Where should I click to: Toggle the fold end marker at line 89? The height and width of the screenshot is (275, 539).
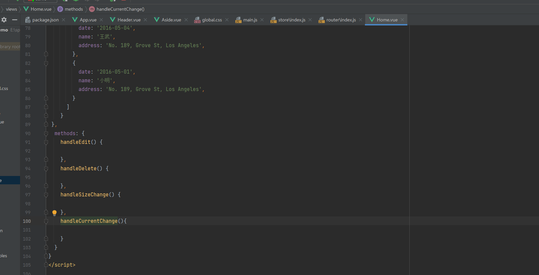[x=46, y=124]
